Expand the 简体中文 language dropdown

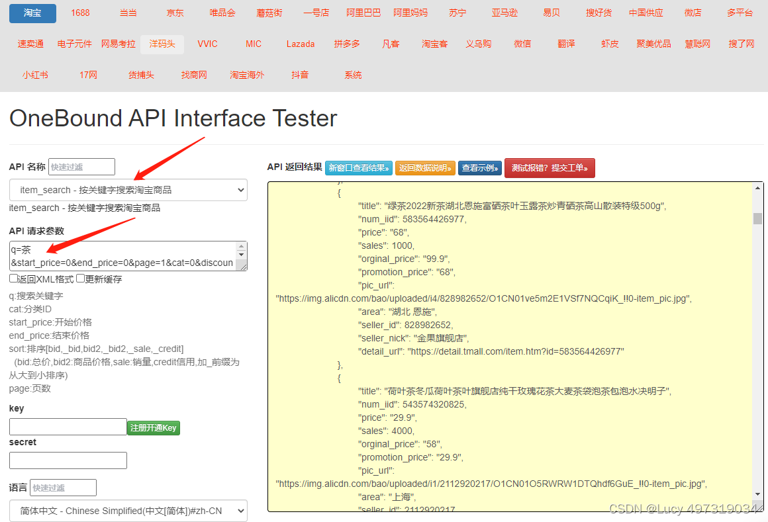point(128,511)
